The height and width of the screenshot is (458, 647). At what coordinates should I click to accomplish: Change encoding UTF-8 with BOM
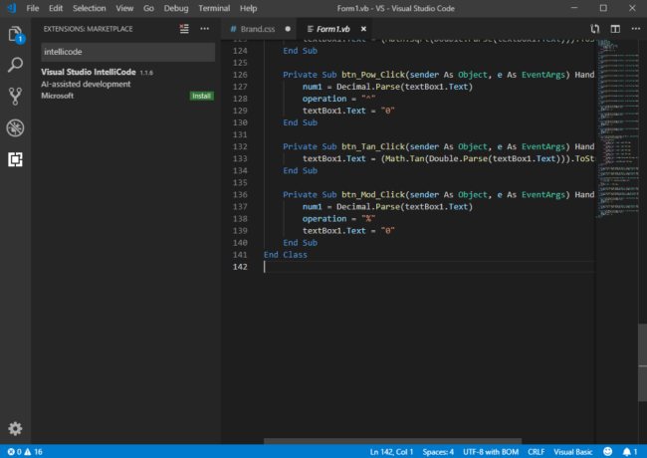490,452
